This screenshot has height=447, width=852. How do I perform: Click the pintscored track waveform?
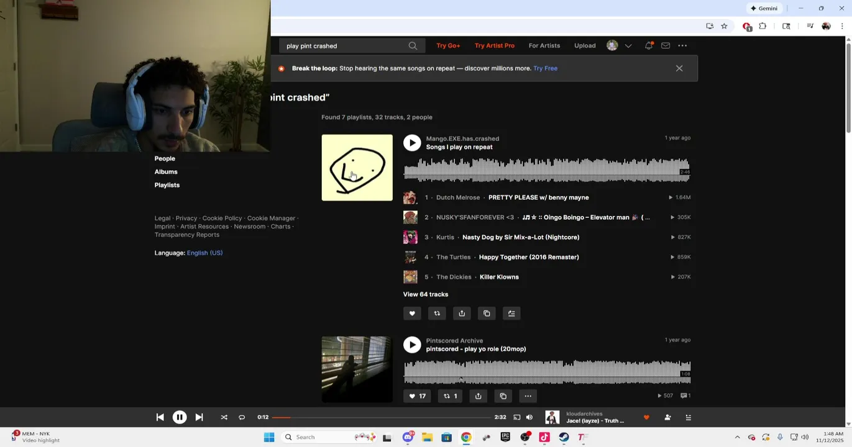[x=547, y=372]
